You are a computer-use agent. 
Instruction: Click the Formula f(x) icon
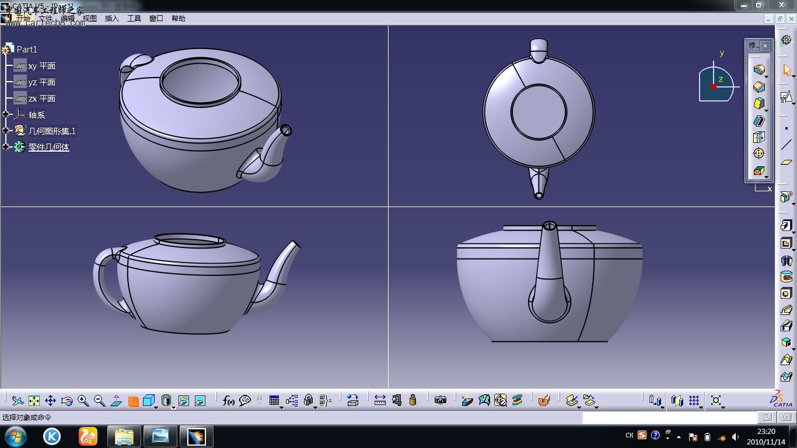click(229, 400)
